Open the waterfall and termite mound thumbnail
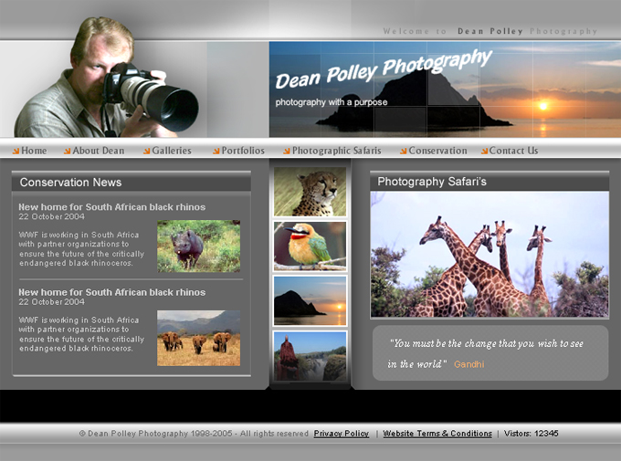Viewport: 621px width, 461px height. click(310, 356)
